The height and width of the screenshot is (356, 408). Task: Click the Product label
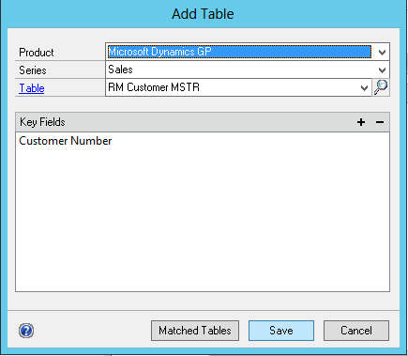[37, 53]
